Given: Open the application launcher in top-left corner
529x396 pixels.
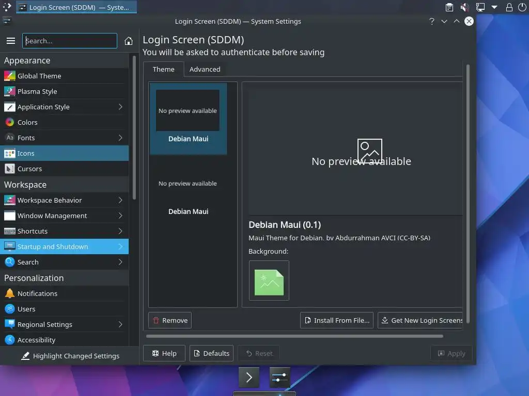Looking at the screenshot, I should pos(7,7).
